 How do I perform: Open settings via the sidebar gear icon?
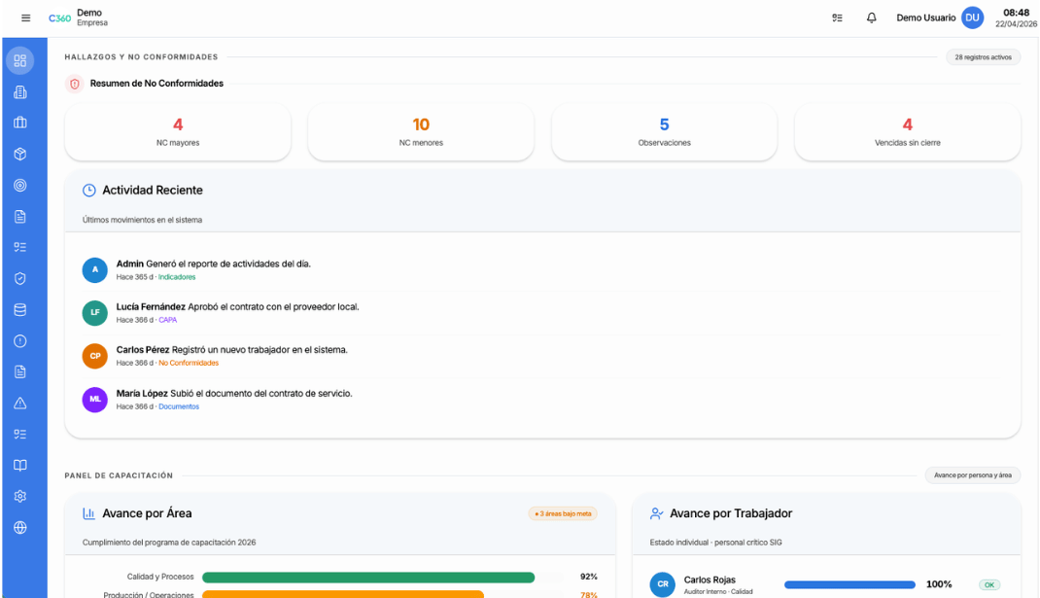click(20, 496)
